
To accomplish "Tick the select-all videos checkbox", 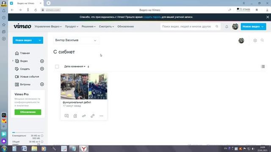I will click(x=57, y=67).
